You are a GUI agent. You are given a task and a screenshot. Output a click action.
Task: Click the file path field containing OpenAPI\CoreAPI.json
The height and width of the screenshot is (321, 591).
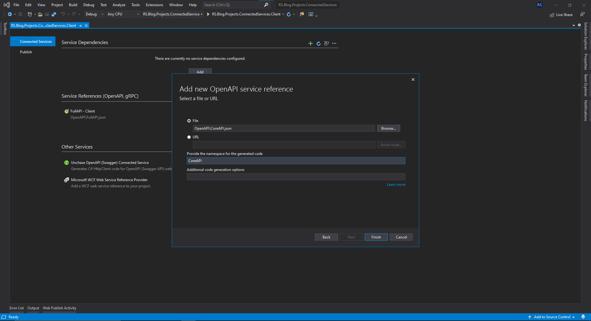click(x=284, y=128)
